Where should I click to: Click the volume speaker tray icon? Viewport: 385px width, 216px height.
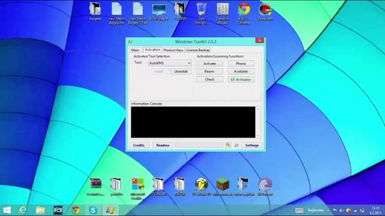click(341, 211)
